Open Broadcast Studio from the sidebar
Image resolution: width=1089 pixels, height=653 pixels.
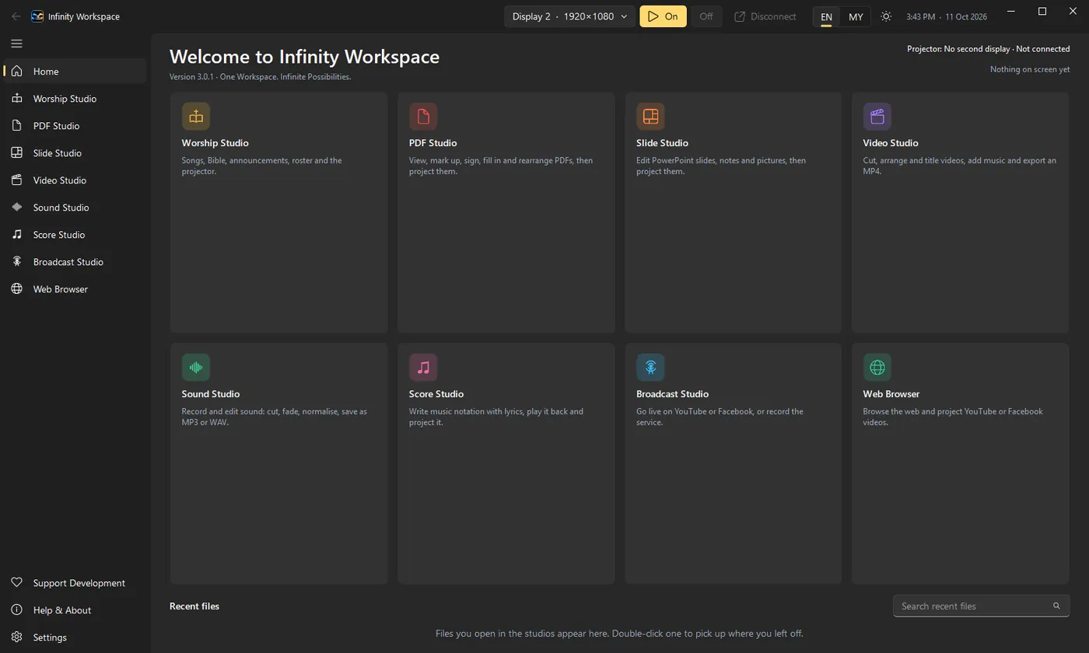[75, 262]
